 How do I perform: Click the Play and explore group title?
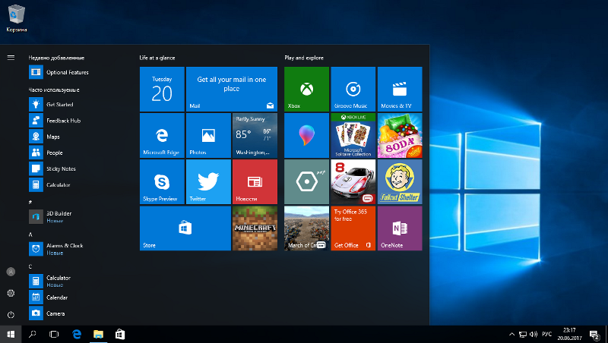click(x=303, y=58)
